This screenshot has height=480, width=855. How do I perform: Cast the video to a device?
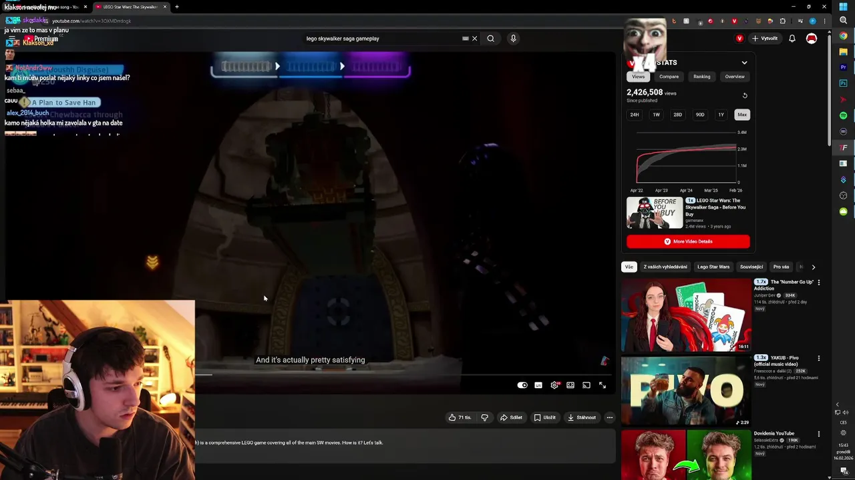(586, 385)
